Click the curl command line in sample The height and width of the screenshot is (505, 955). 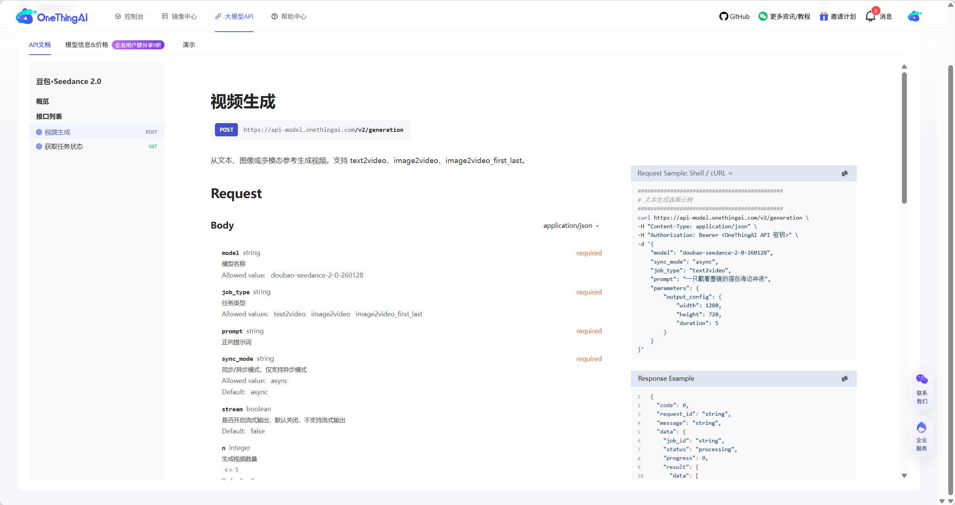tap(723, 218)
